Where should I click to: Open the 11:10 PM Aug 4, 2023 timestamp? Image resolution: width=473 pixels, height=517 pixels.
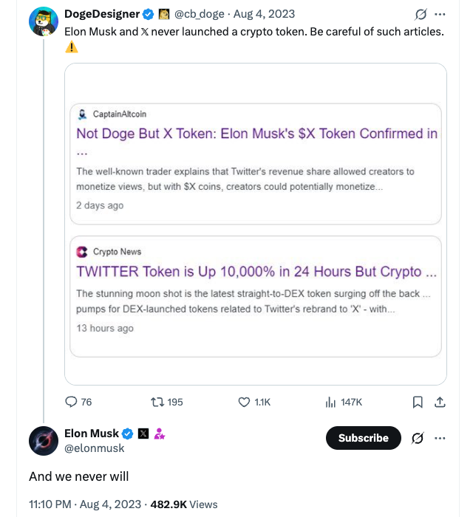click(85, 504)
